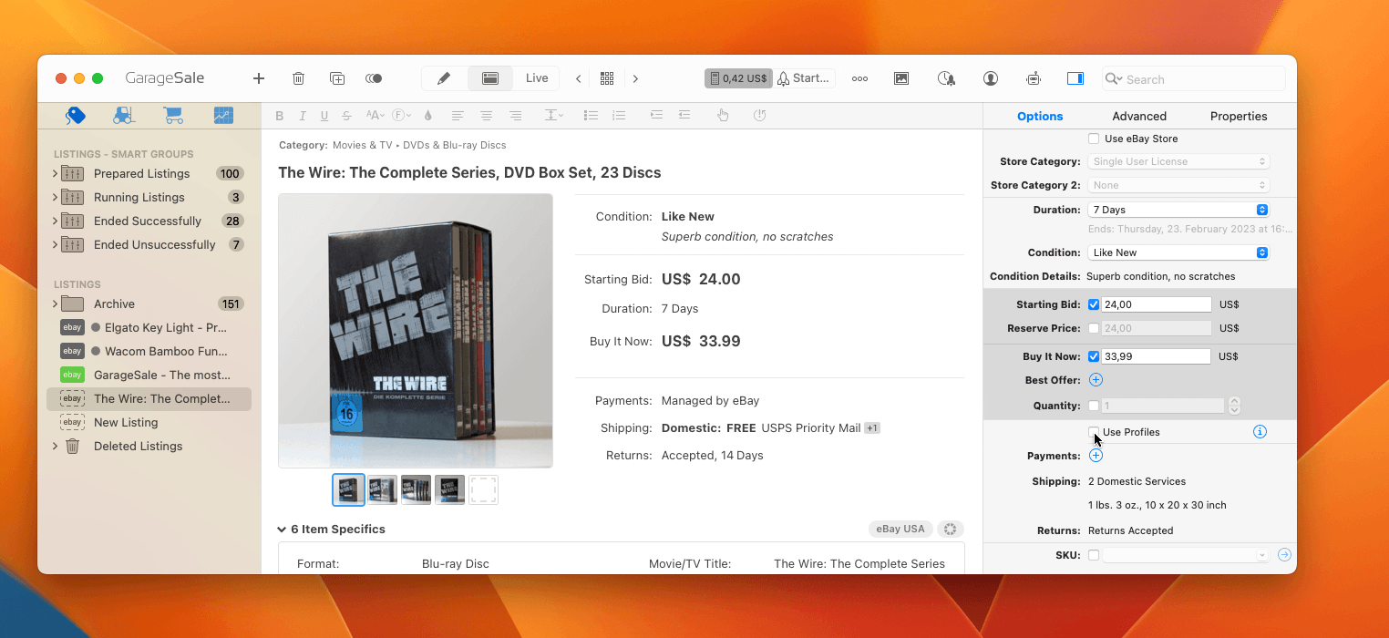
Task: Collapse the 6 Item Specifics section
Action: 283,529
